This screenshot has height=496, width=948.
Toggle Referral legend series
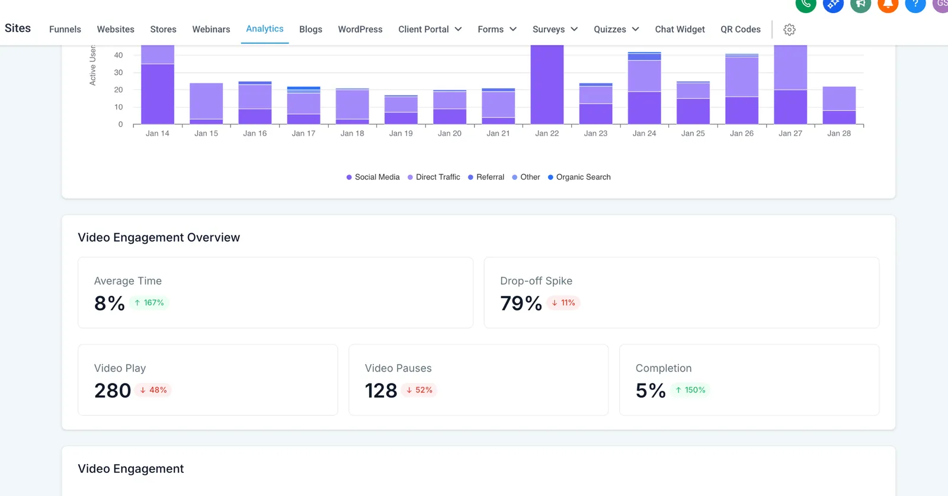coord(486,177)
